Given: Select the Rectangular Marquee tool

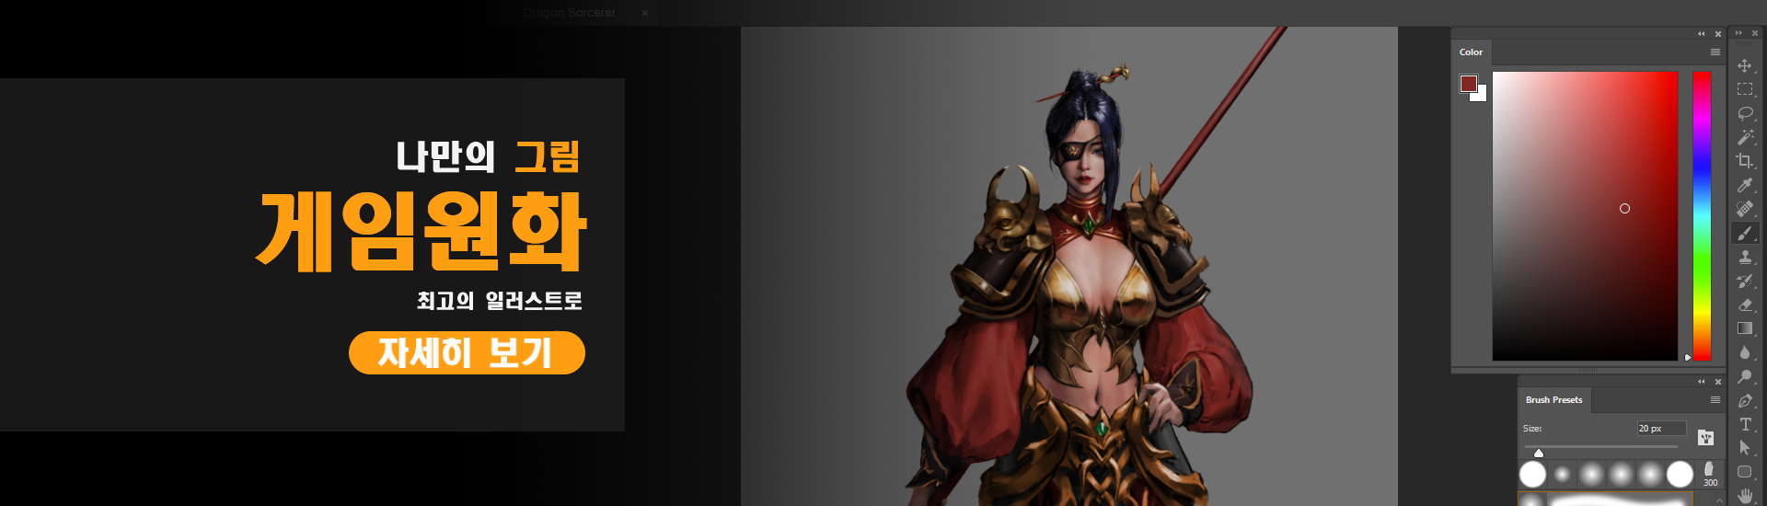Looking at the screenshot, I should (1744, 89).
